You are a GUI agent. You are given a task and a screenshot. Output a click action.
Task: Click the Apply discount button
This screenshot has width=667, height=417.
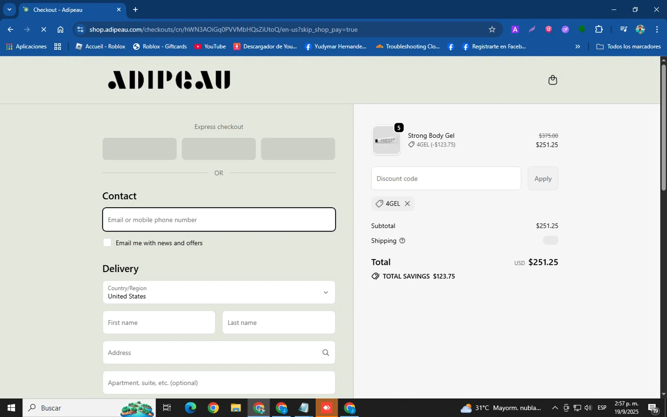click(543, 178)
